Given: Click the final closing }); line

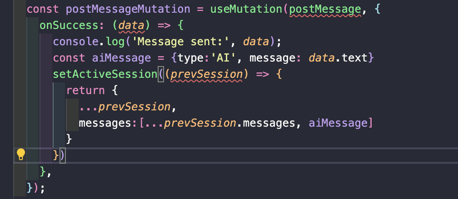Looking at the screenshot, I should pos(36,188).
